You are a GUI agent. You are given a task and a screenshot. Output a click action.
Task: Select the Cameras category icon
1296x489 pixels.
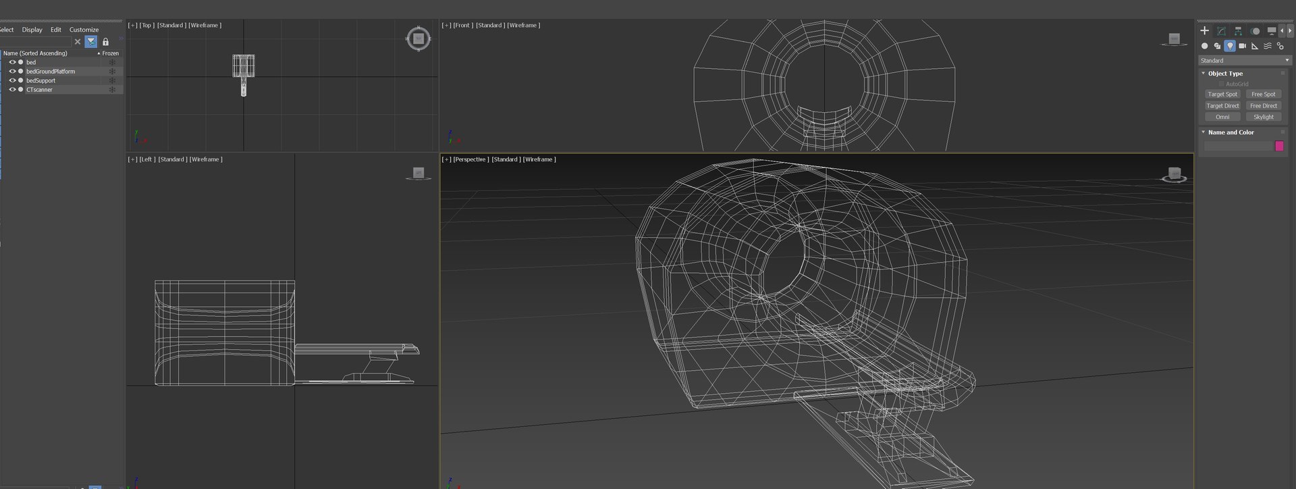(1243, 46)
